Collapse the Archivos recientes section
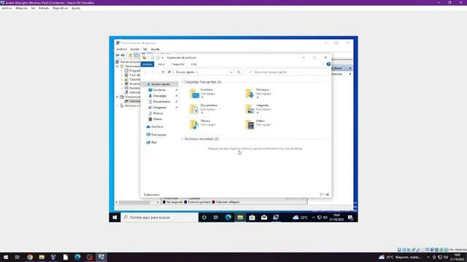 [x=182, y=139]
